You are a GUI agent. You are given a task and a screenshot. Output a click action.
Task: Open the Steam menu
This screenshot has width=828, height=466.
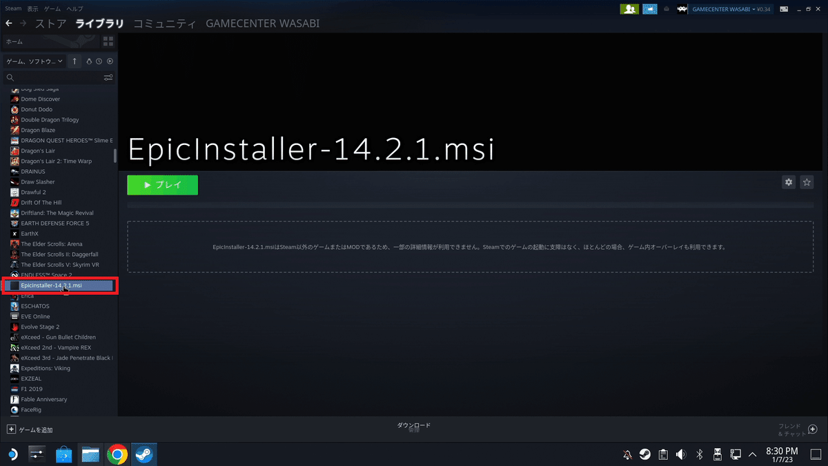pyautogui.click(x=13, y=8)
